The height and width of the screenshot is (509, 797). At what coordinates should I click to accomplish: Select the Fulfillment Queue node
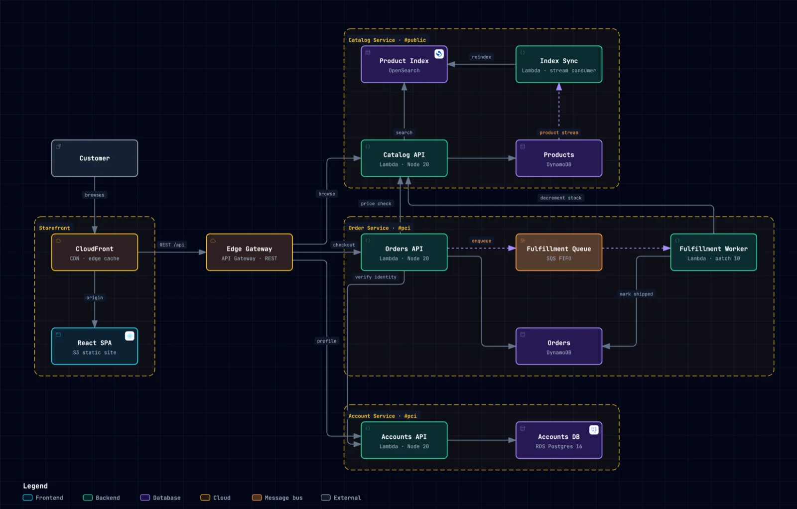point(559,253)
